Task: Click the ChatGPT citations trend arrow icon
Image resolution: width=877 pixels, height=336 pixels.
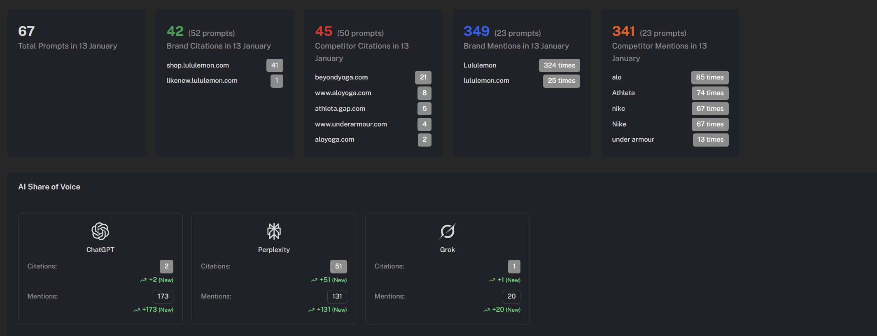Action: [x=143, y=280]
